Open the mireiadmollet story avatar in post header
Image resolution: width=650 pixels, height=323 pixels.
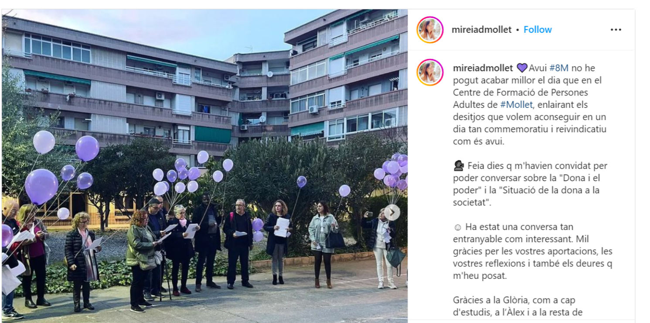[430, 30]
